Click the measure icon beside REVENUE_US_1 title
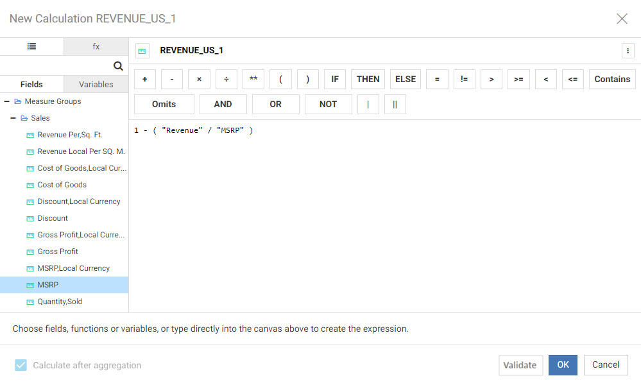This screenshot has height=385, width=641. click(142, 51)
